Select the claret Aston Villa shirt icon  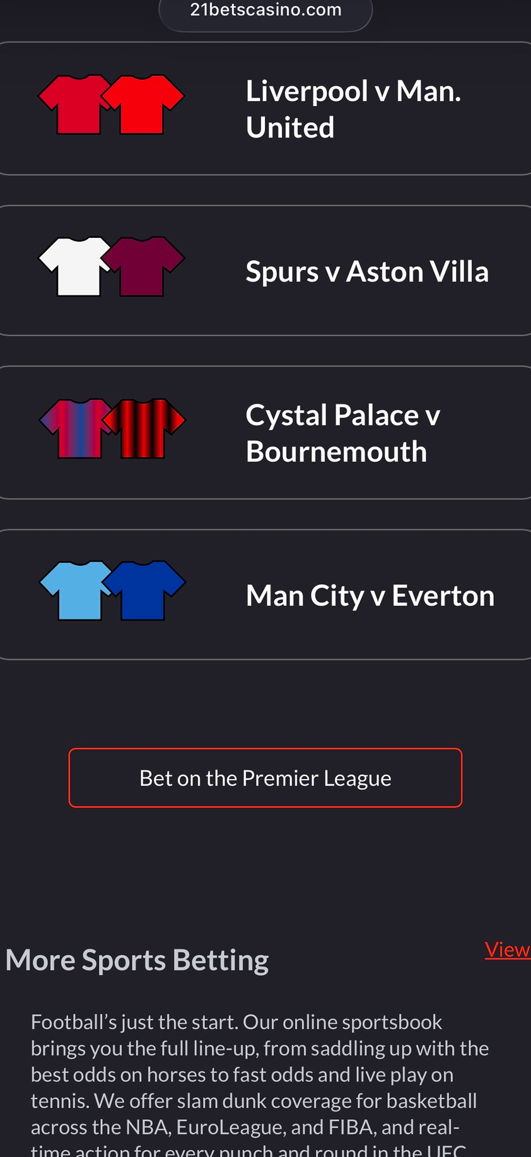coord(144,267)
